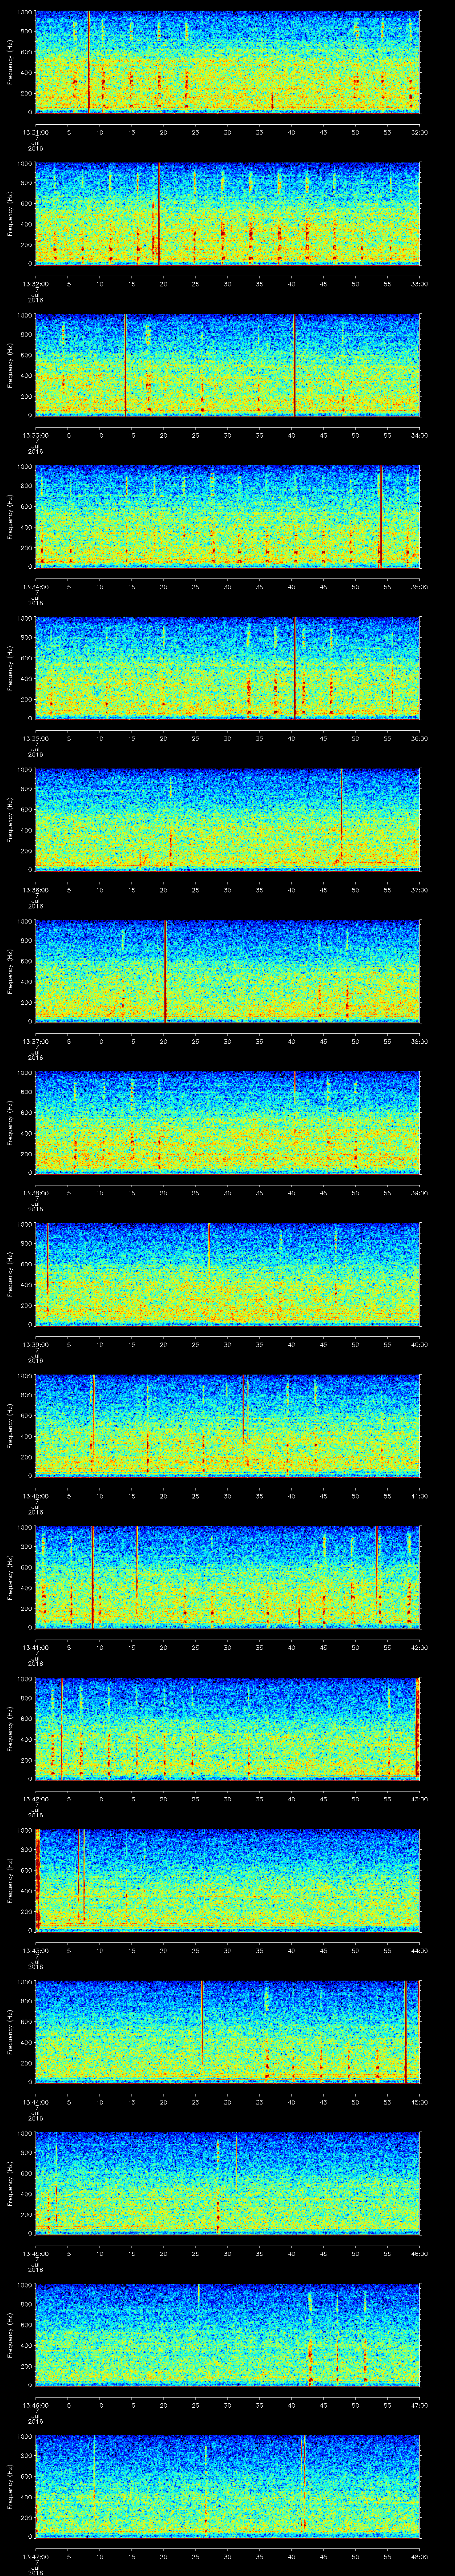The width and height of the screenshot is (455, 2576).
Task: Open the spectrogram panel starting at 13:47:00
Action: 227,2487
